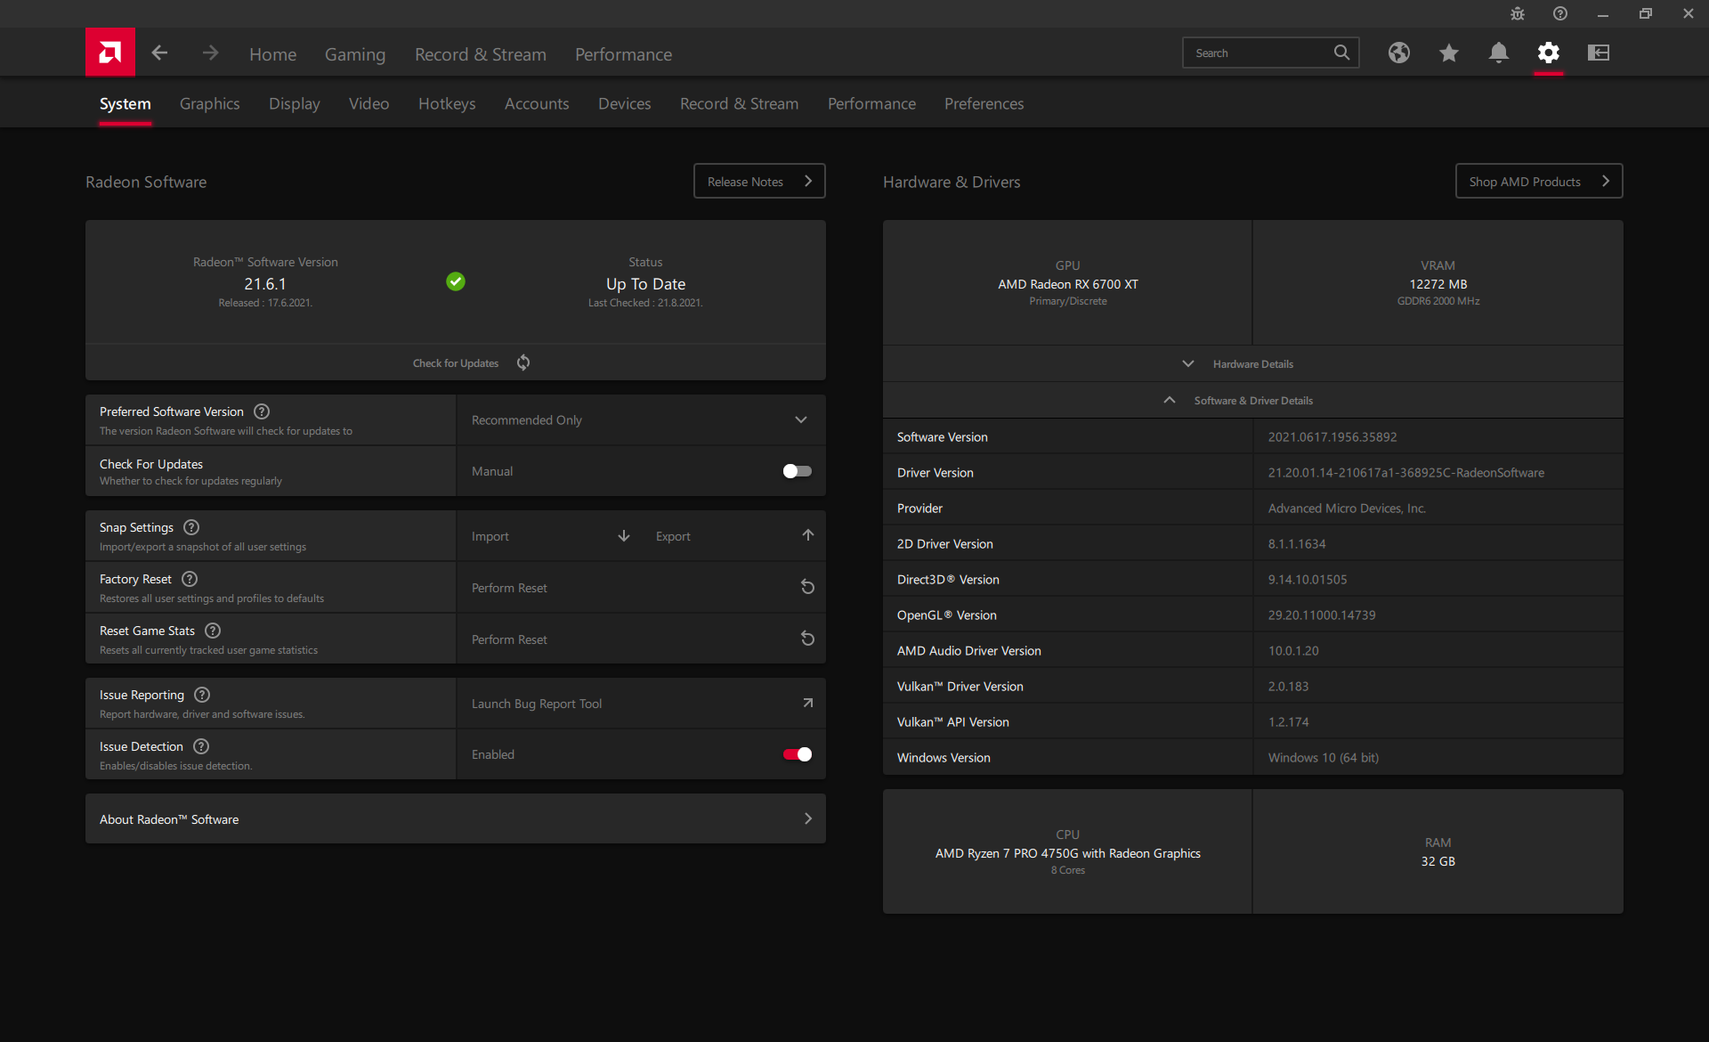Open favorites star icon
The width and height of the screenshot is (1709, 1042).
pyautogui.click(x=1448, y=53)
